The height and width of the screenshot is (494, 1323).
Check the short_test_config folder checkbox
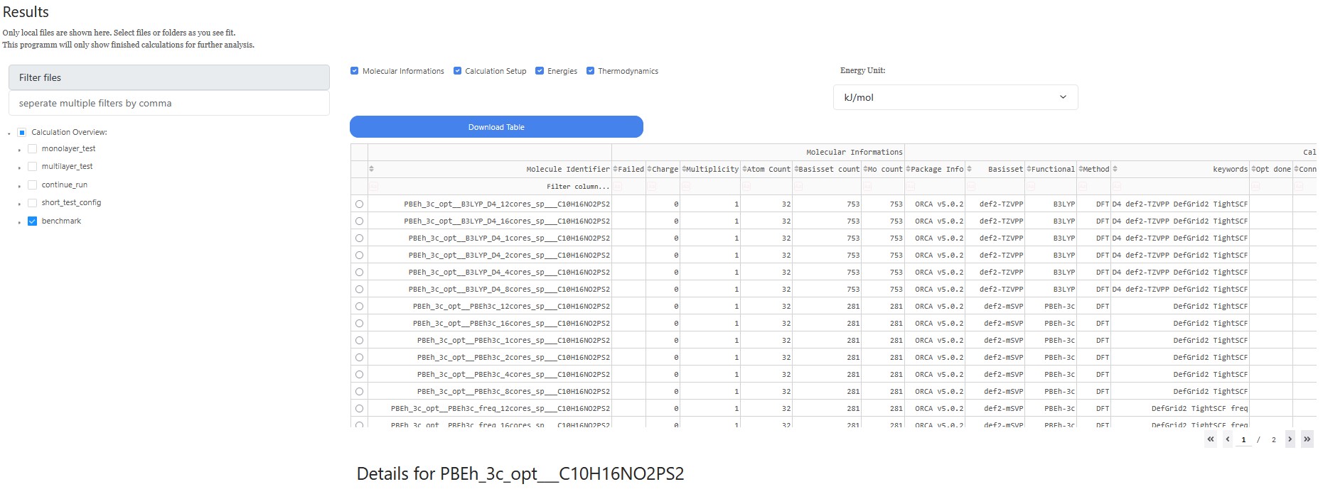click(x=32, y=202)
